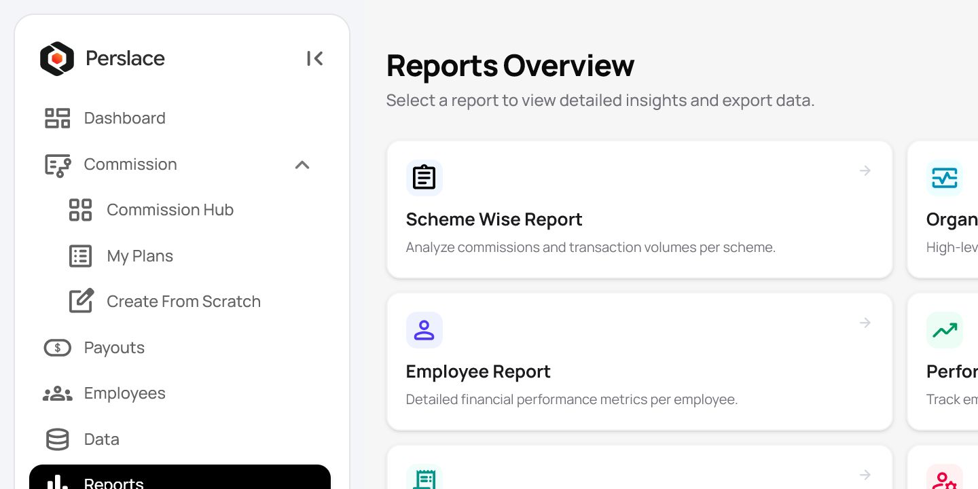Click the Dashboard grid icon

(58, 118)
